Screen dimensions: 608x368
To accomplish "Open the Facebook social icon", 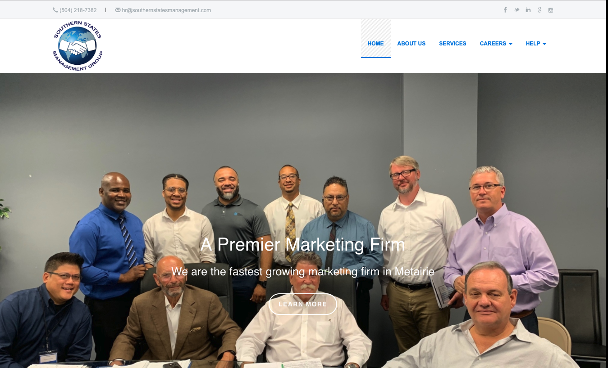I will click(x=505, y=10).
